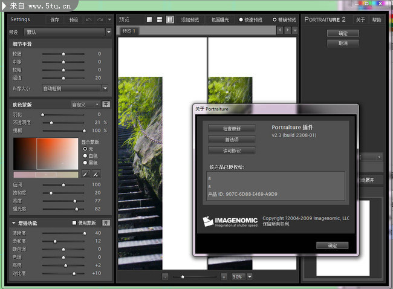393x289 pixels.
Task: Click the 许可协议 button in About dialog
Action: coord(232,151)
